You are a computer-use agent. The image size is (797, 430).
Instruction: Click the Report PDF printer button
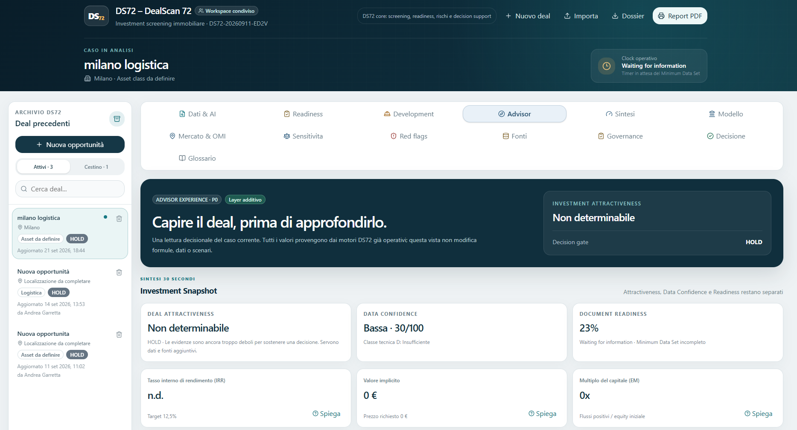tap(680, 16)
